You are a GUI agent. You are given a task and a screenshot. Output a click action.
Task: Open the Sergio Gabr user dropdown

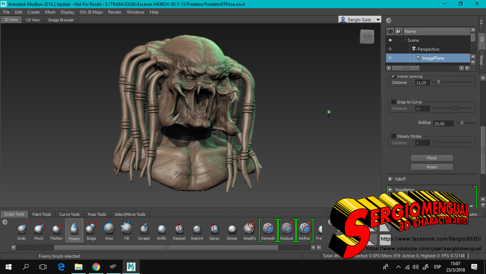360,19
